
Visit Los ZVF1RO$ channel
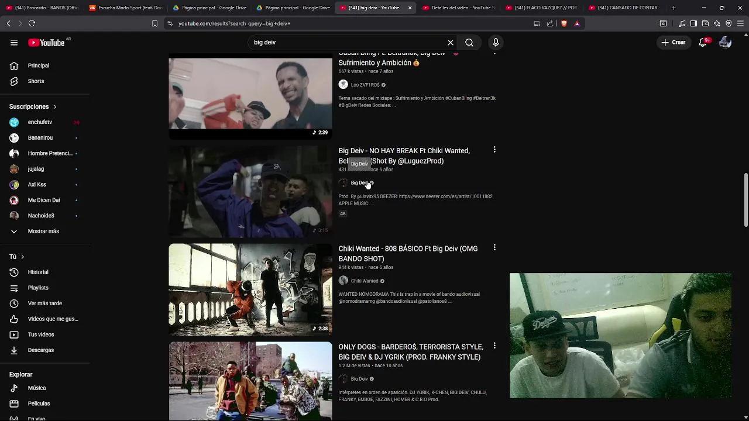pyautogui.click(x=365, y=85)
